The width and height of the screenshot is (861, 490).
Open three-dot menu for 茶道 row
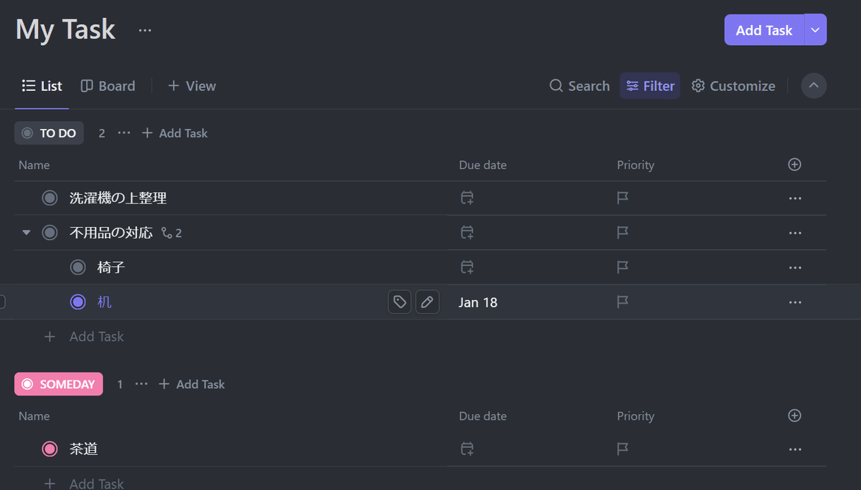(x=795, y=449)
